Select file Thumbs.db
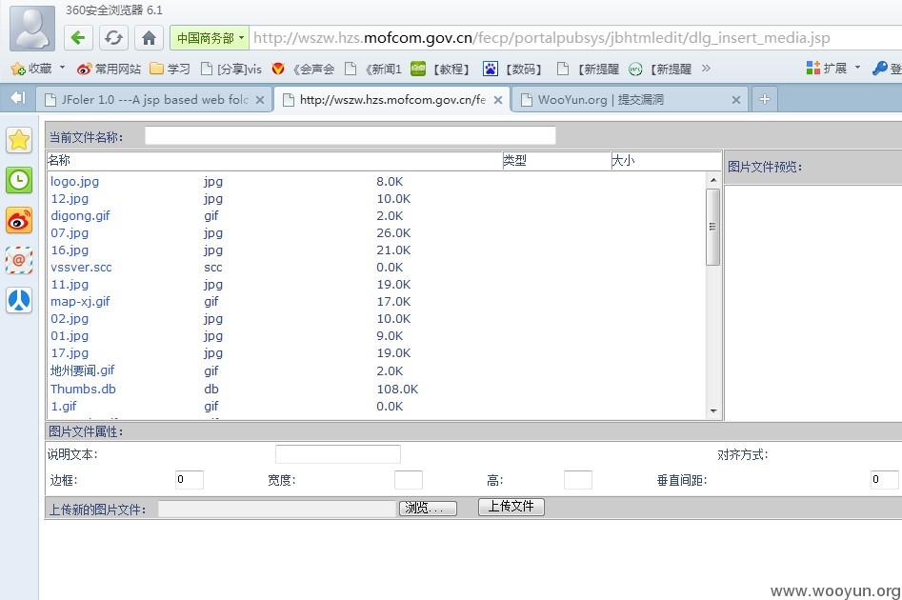The image size is (902, 600). point(84,389)
